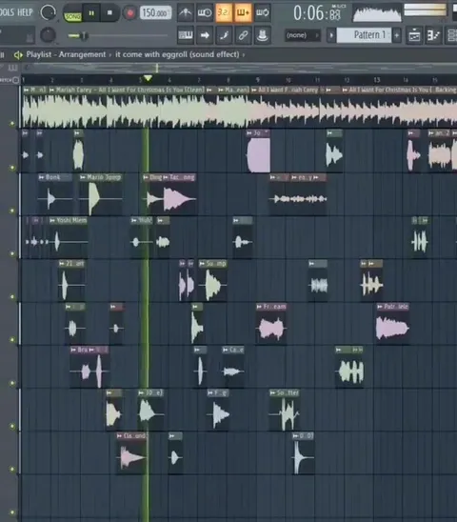Toggle step editing mode icon

(x=224, y=34)
